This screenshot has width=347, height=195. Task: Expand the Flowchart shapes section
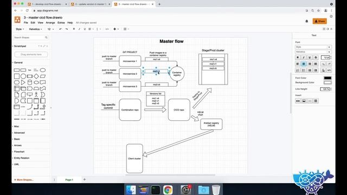coord(19,152)
